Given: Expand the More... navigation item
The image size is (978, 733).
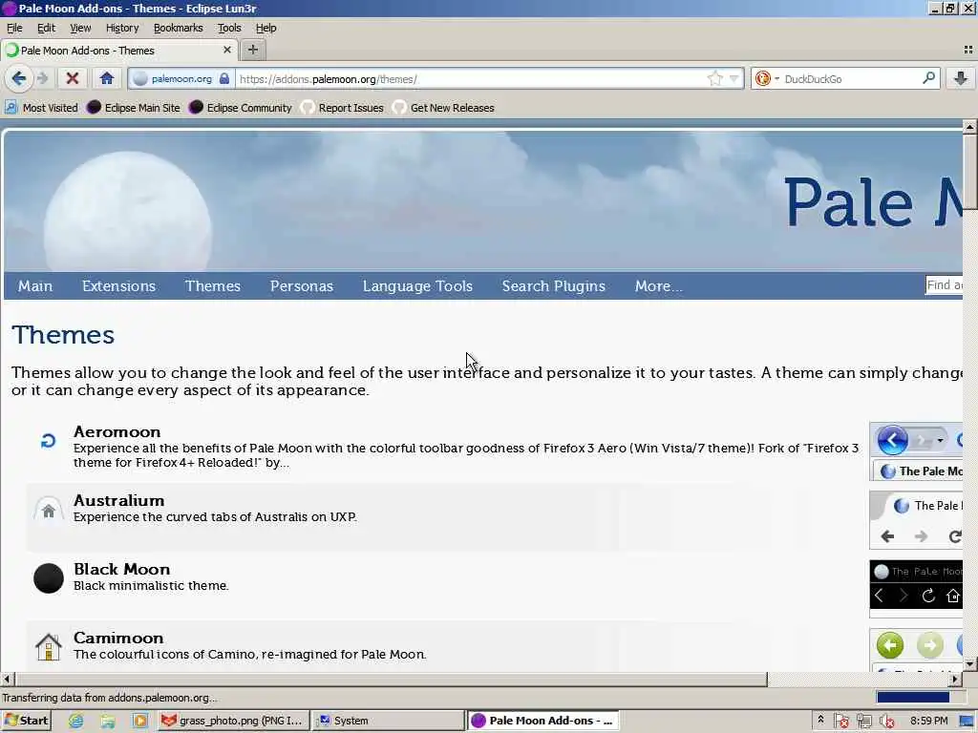Looking at the screenshot, I should coord(659,286).
